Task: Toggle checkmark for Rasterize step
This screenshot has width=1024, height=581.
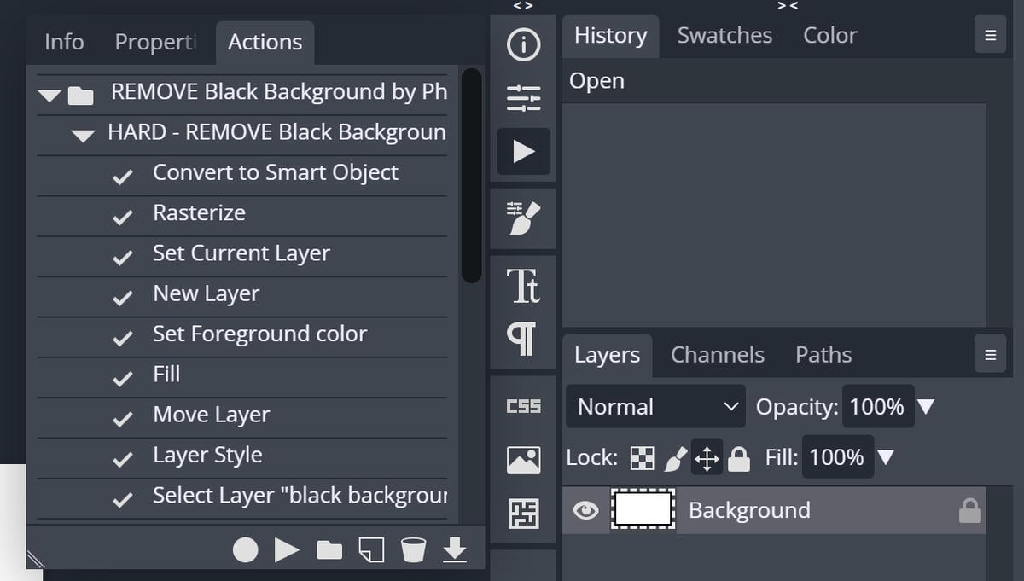Action: [x=123, y=217]
